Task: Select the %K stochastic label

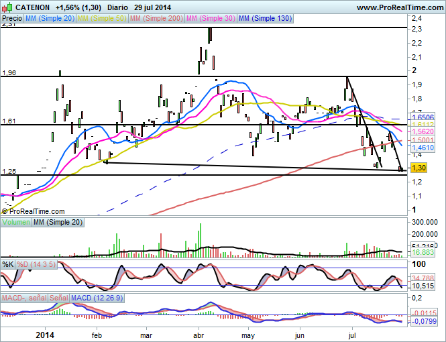Action: [7, 265]
